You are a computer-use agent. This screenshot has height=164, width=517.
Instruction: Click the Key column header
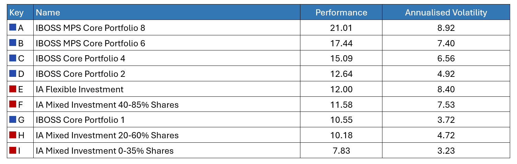16,13
